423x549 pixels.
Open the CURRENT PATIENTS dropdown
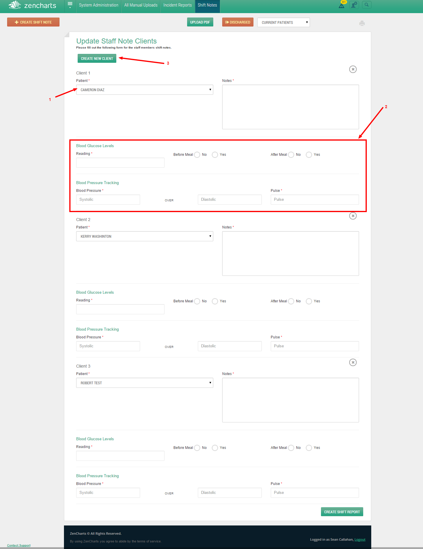(283, 22)
